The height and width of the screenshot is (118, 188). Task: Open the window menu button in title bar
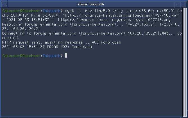tap(4, 4)
